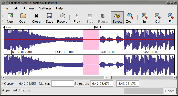Zoom out of the waveform
Image resolution: width=178 pixels, height=96 pixels.
[x=158, y=18]
